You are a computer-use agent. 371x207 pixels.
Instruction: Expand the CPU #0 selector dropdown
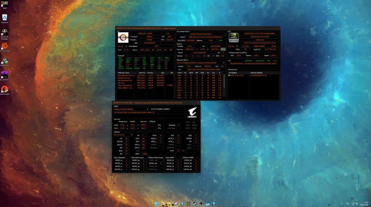tap(122, 46)
